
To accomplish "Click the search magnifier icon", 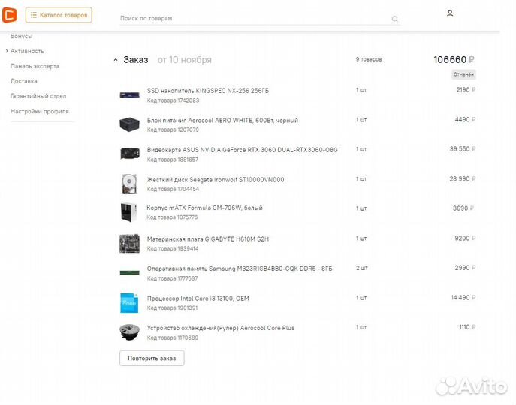I will [394, 19].
